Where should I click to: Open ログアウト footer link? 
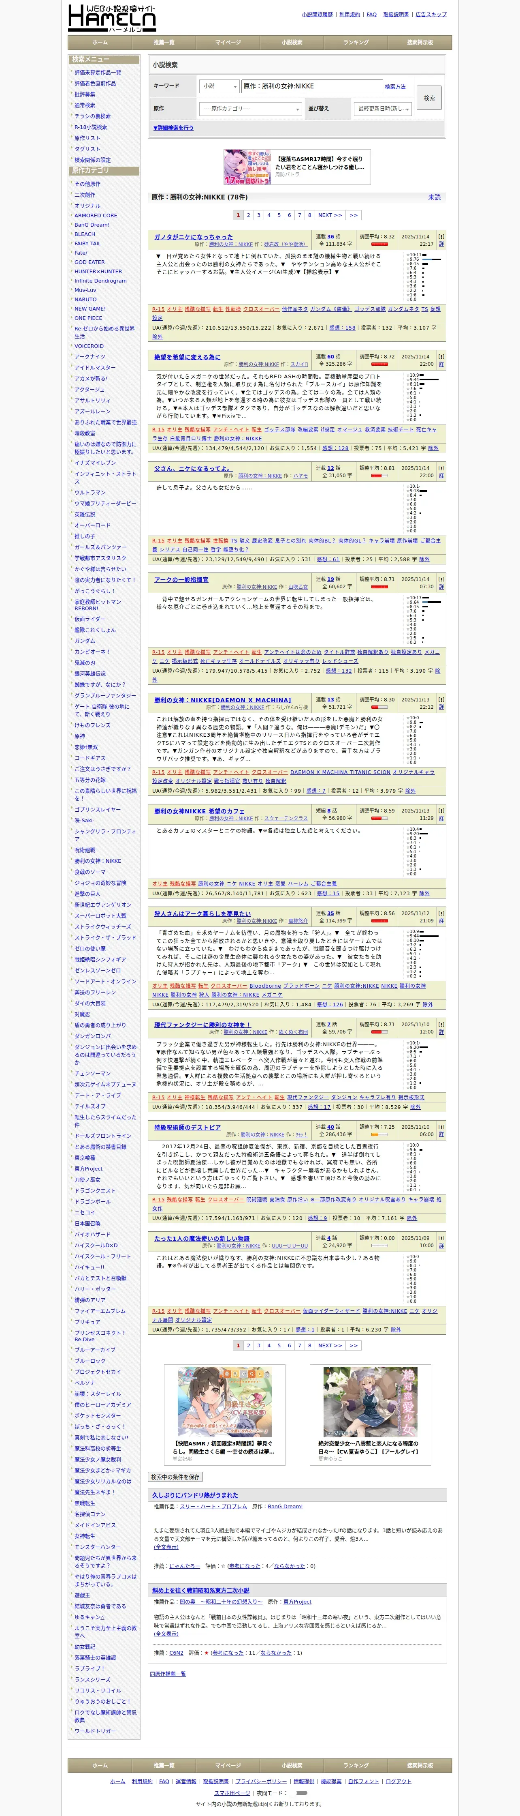(x=398, y=1782)
